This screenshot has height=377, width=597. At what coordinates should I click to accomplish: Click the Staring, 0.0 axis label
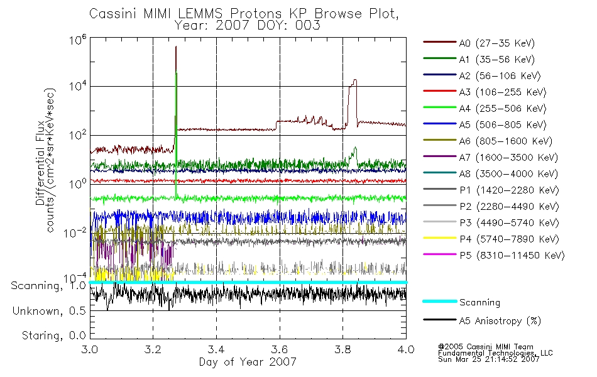click(x=53, y=336)
